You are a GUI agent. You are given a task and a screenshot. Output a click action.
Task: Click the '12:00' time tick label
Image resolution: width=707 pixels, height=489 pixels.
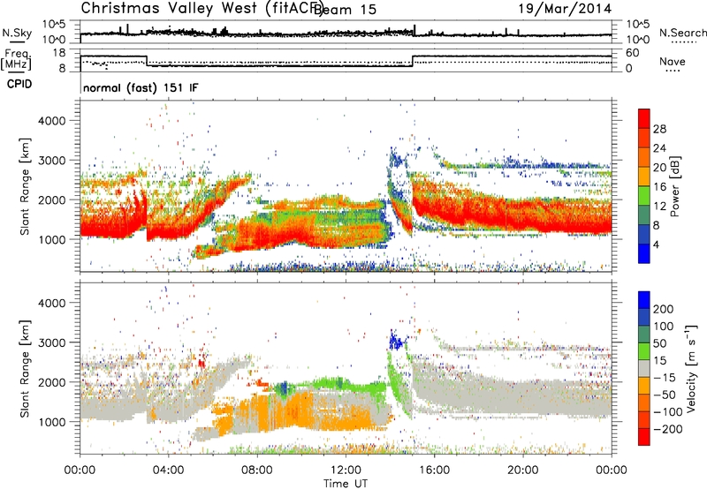(x=346, y=470)
